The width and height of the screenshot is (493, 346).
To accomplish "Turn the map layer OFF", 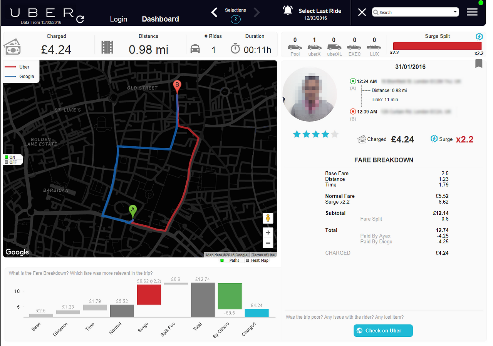I will [x=10, y=162].
